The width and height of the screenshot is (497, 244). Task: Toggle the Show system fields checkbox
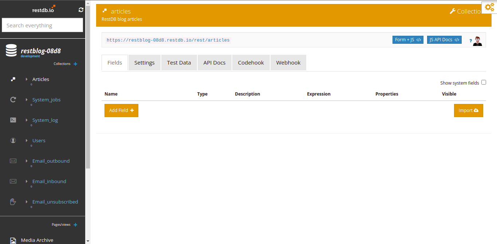pos(484,82)
